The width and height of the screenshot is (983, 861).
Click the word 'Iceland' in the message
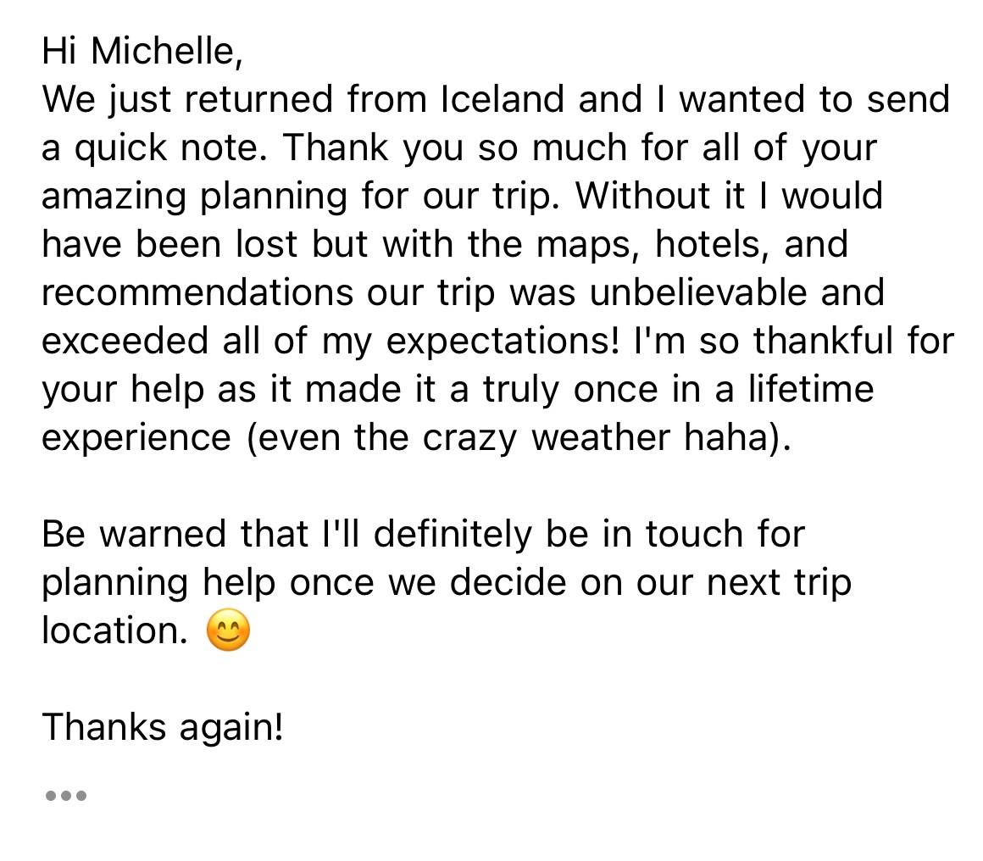(502, 100)
